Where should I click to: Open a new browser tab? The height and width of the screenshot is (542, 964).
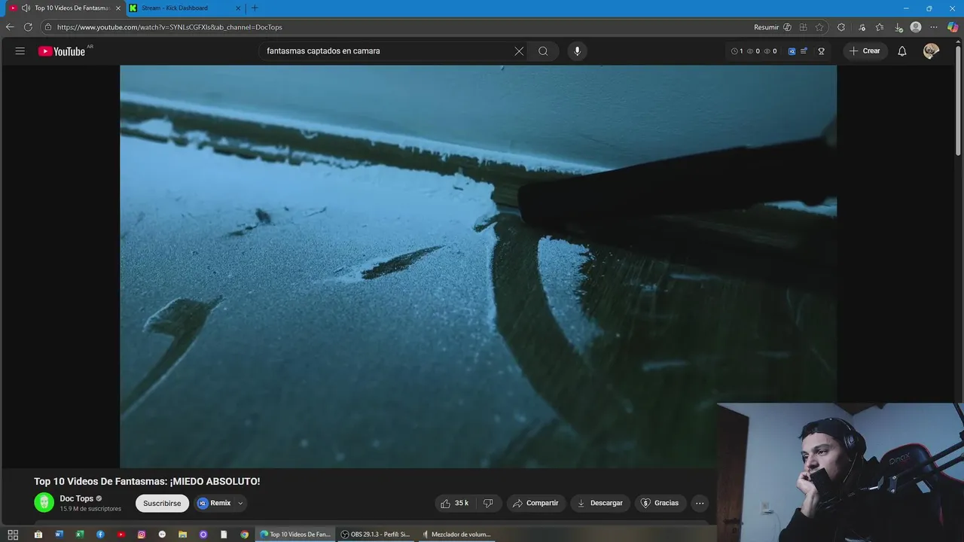coord(255,8)
